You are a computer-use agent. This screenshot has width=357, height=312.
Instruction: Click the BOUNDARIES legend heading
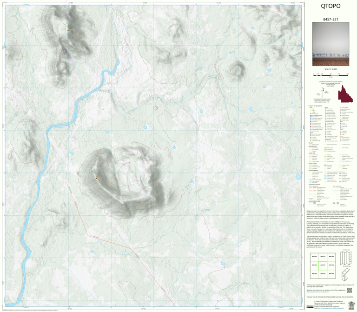(312, 146)
